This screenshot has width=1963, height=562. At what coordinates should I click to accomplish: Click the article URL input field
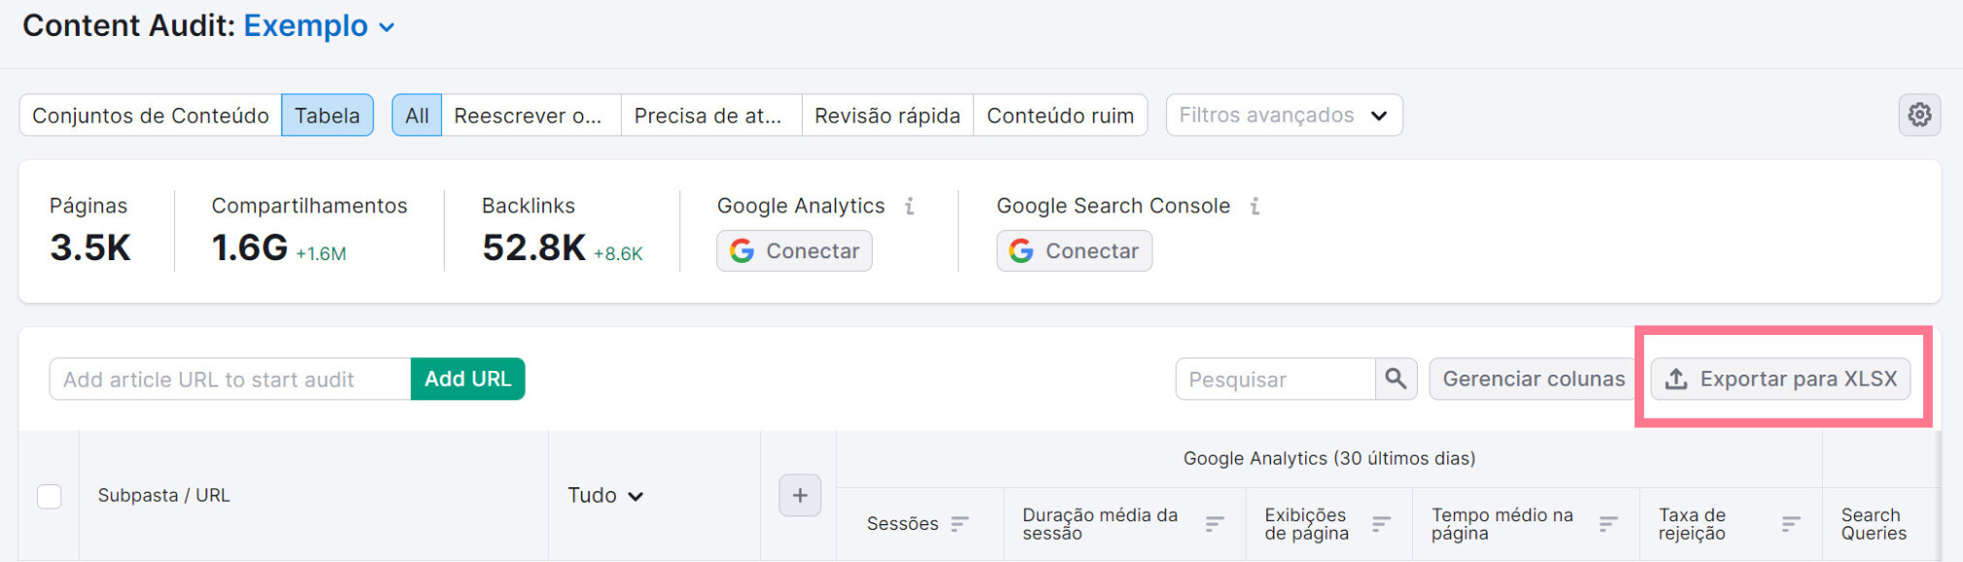[x=228, y=379]
